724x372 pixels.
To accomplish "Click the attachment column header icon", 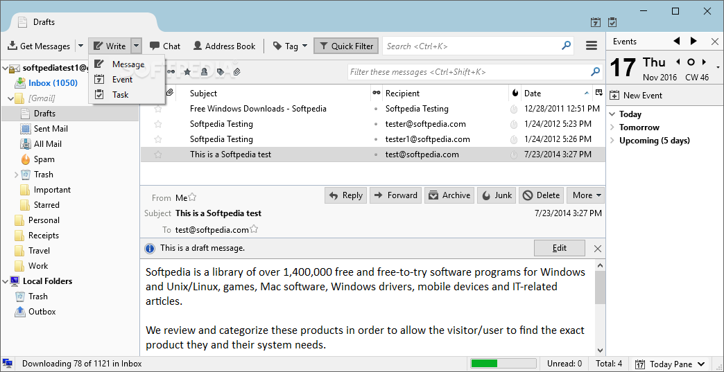I will click(x=169, y=93).
